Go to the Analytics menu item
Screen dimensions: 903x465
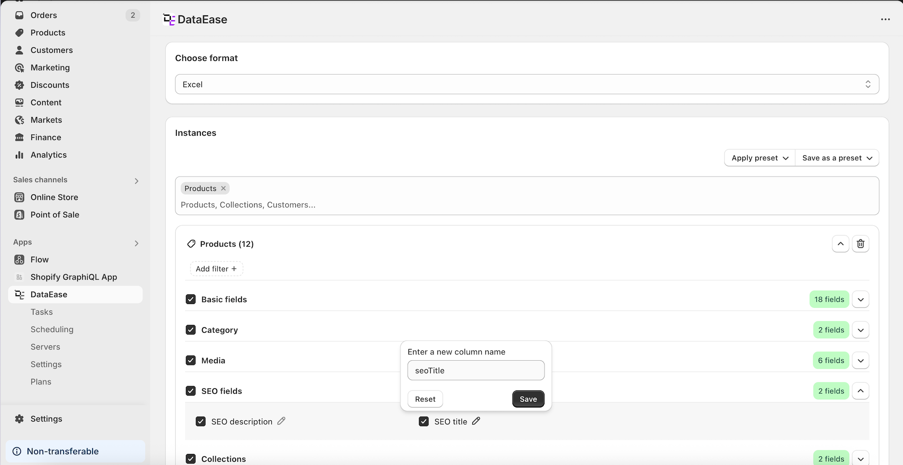(49, 155)
